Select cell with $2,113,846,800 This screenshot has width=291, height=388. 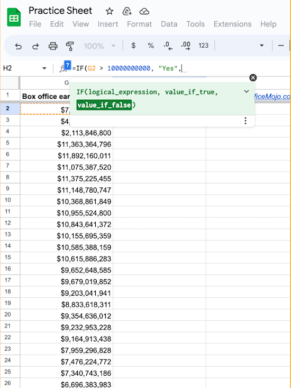pyautogui.click(x=67, y=133)
